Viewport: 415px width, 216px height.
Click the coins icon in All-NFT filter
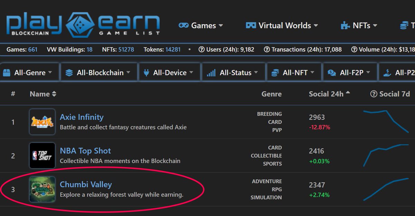tap(275, 73)
